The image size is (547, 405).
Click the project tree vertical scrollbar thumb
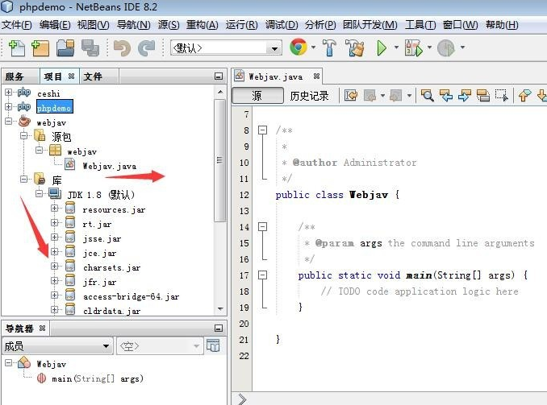[x=219, y=160]
